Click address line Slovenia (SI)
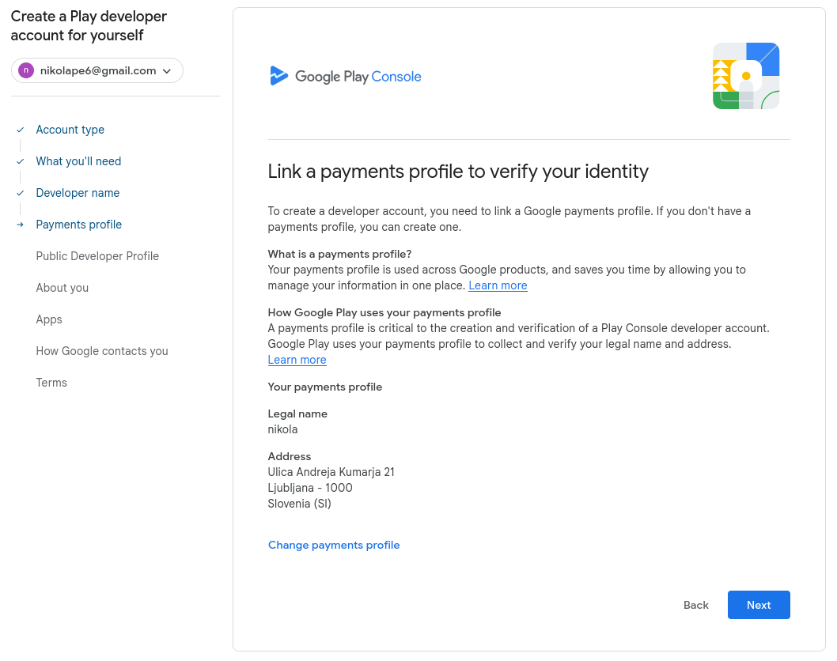837x661 pixels. click(300, 504)
